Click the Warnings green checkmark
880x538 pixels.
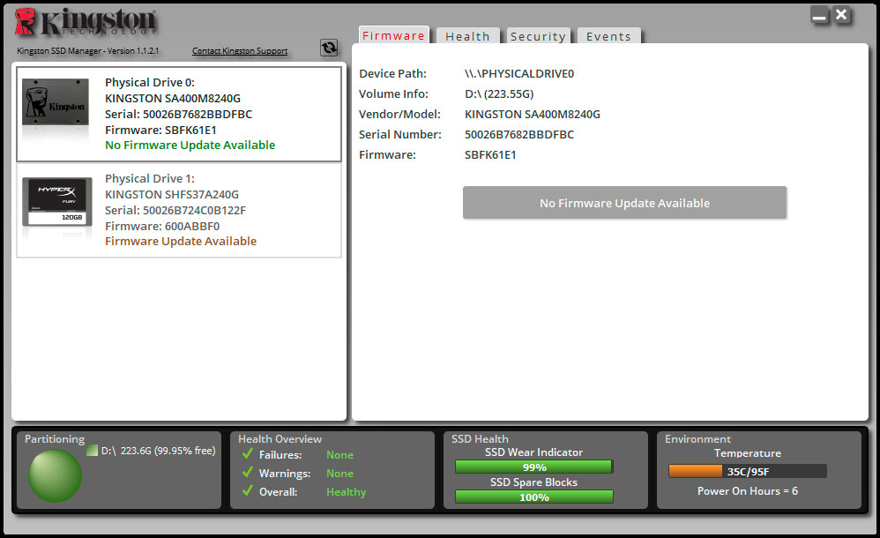pos(248,473)
